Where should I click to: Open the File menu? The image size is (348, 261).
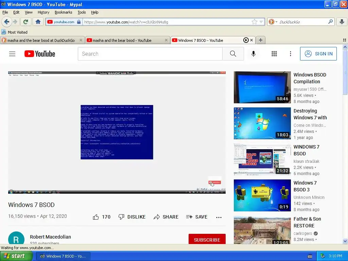[5, 12]
